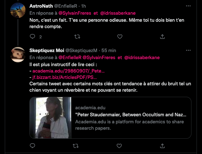Reply to Skeptiquez Moi's tweet
This screenshot has height=154, width=202.
click(32, 146)
